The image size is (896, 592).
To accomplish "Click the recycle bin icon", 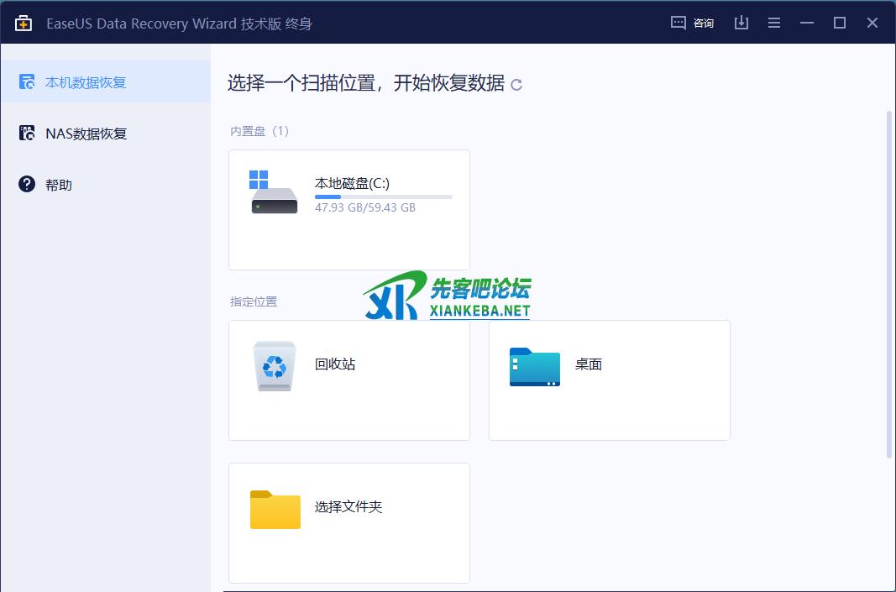I will pos(275,366).
